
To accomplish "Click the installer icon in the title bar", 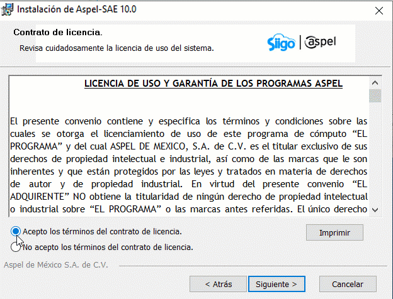I will pyautogui.click(x=8, y=11).
